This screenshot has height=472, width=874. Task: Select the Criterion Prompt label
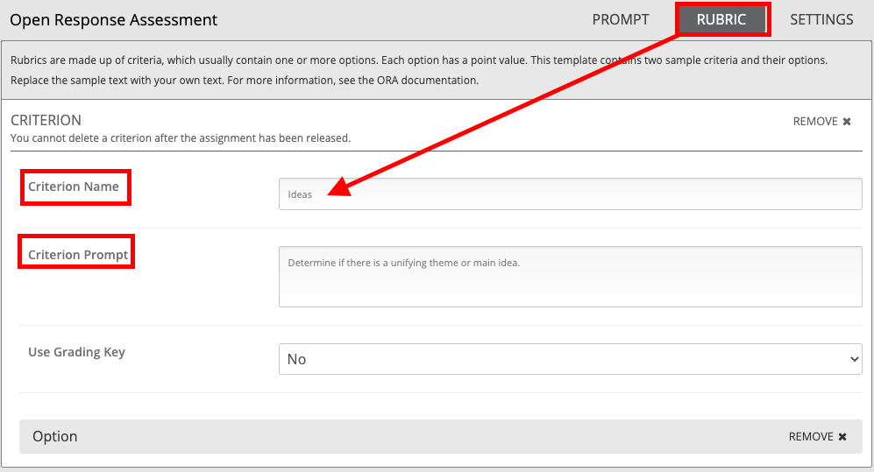(78, 254)
